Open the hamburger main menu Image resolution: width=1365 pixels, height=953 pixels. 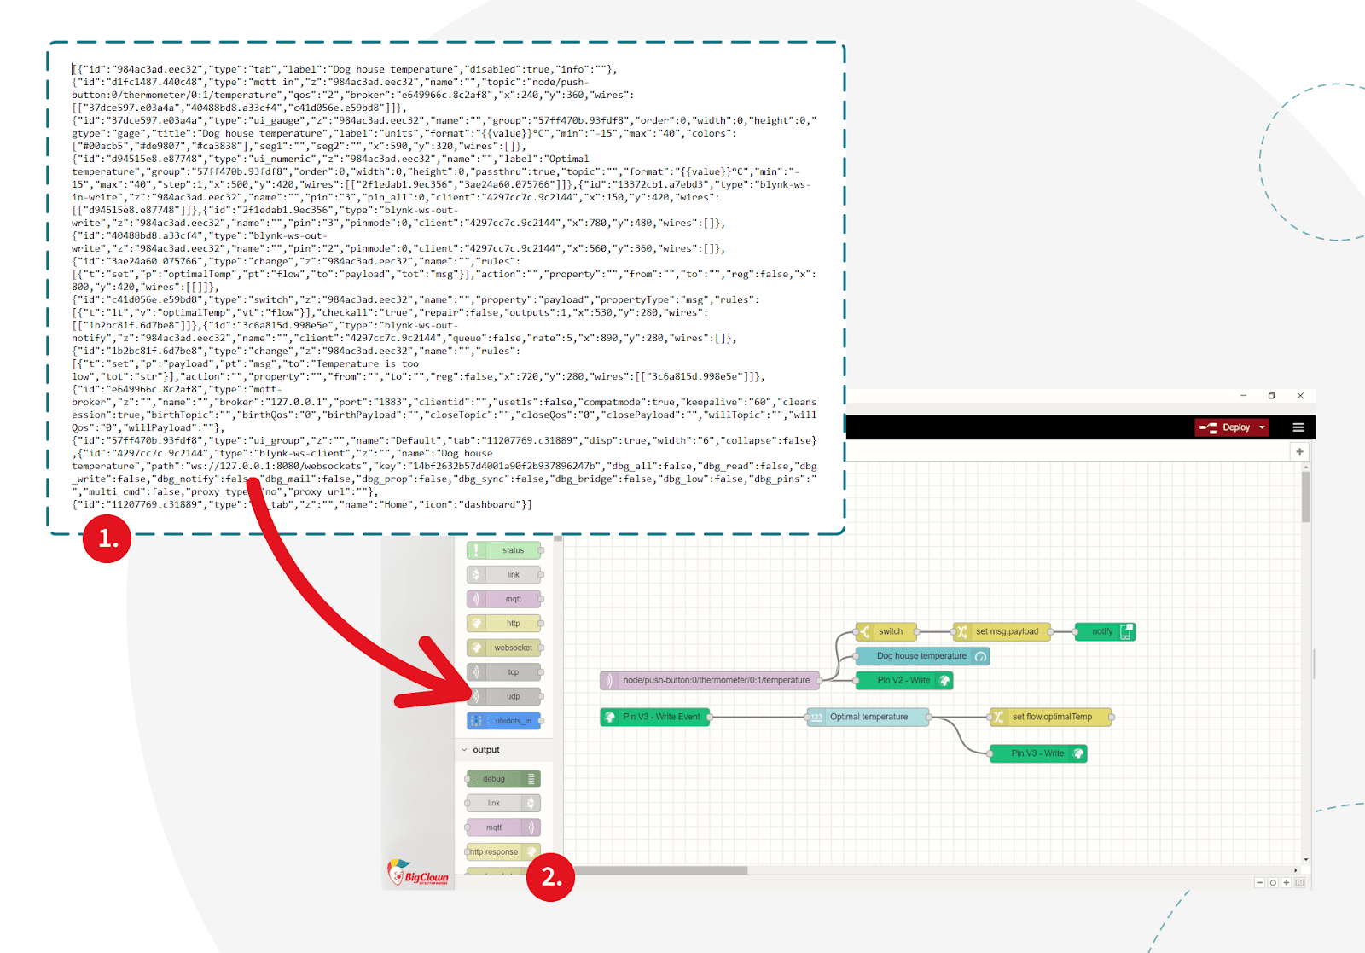pyautogui.click(x=1298, y=427)
